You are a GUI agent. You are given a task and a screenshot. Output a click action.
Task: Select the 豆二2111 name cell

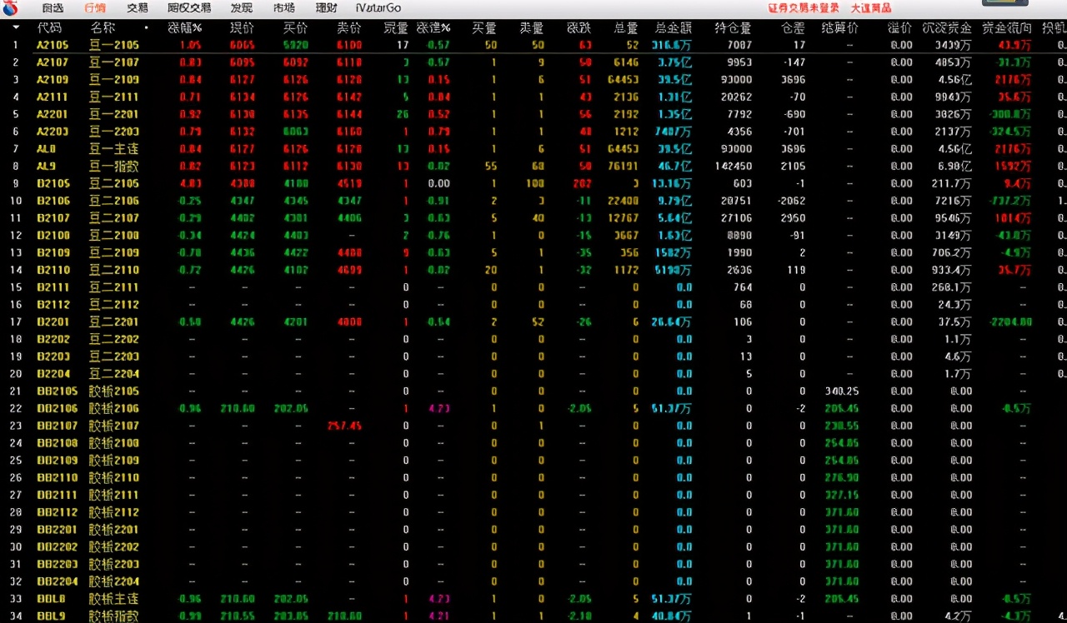pos(114,287)
